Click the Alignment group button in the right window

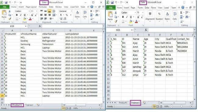click(150, 16)
